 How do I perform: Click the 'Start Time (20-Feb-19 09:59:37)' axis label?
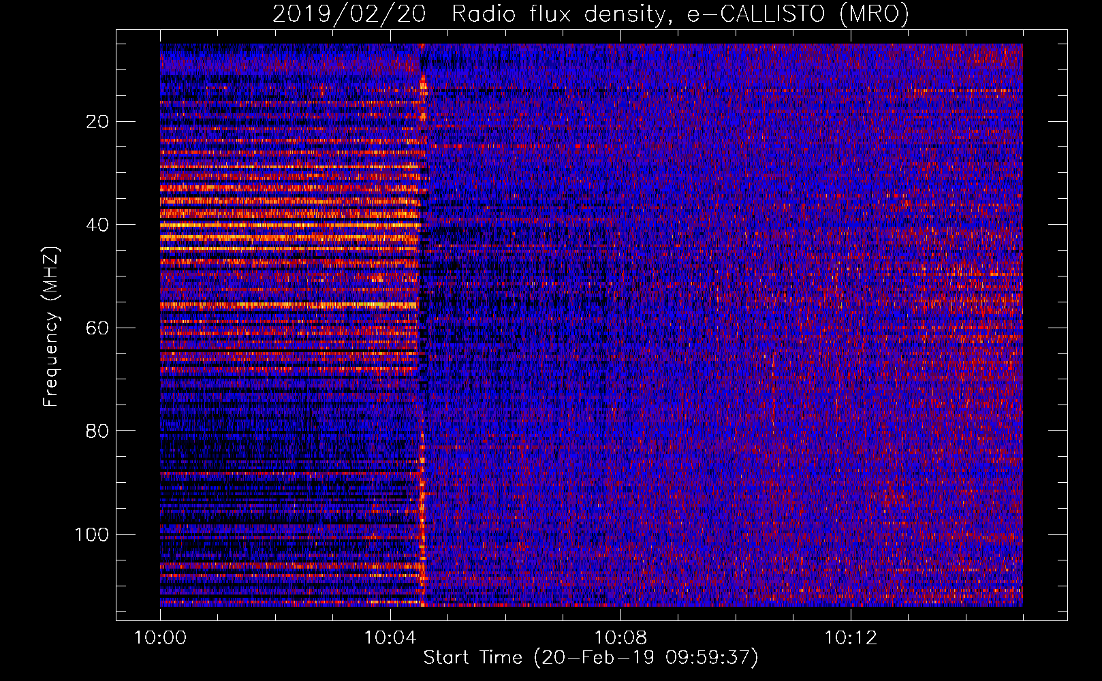[591, 658]
